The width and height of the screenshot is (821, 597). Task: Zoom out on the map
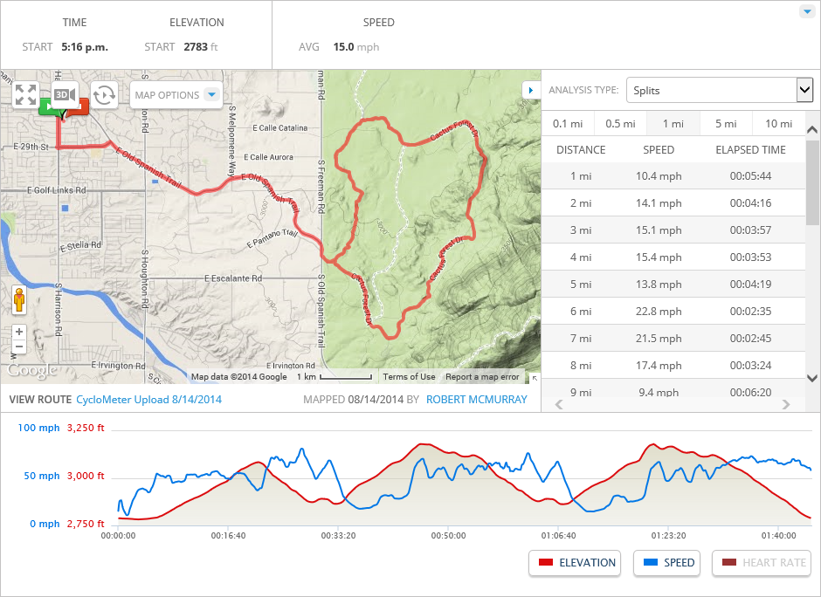[x=19, y=347]
